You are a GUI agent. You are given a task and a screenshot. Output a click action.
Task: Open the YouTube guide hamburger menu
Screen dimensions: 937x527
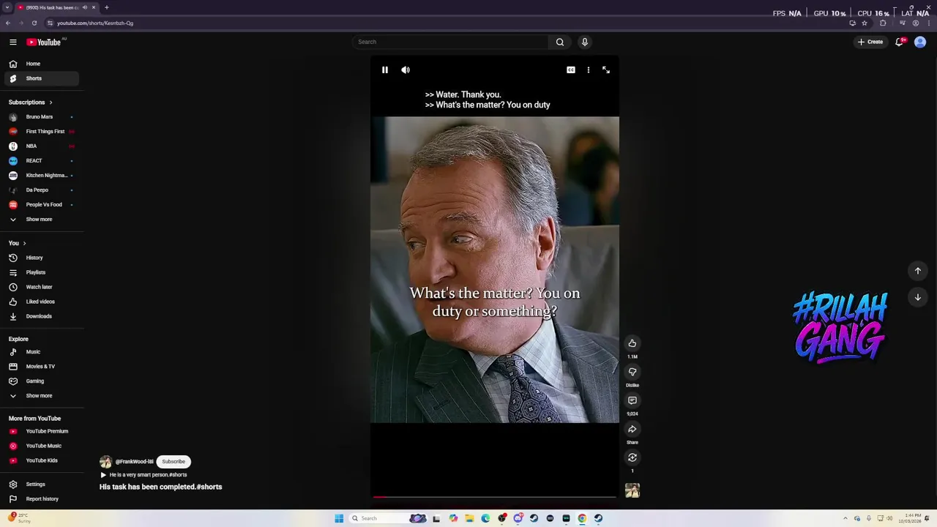point(13,42)
